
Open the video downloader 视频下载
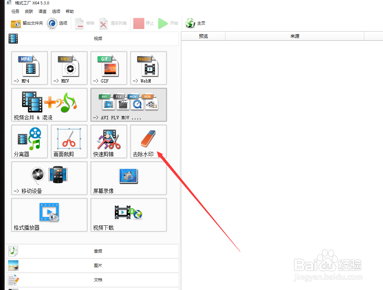coord(129,215)
